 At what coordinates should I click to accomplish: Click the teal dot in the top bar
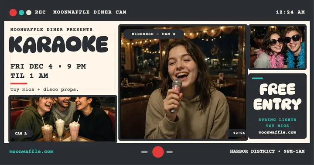pos(21,13)
